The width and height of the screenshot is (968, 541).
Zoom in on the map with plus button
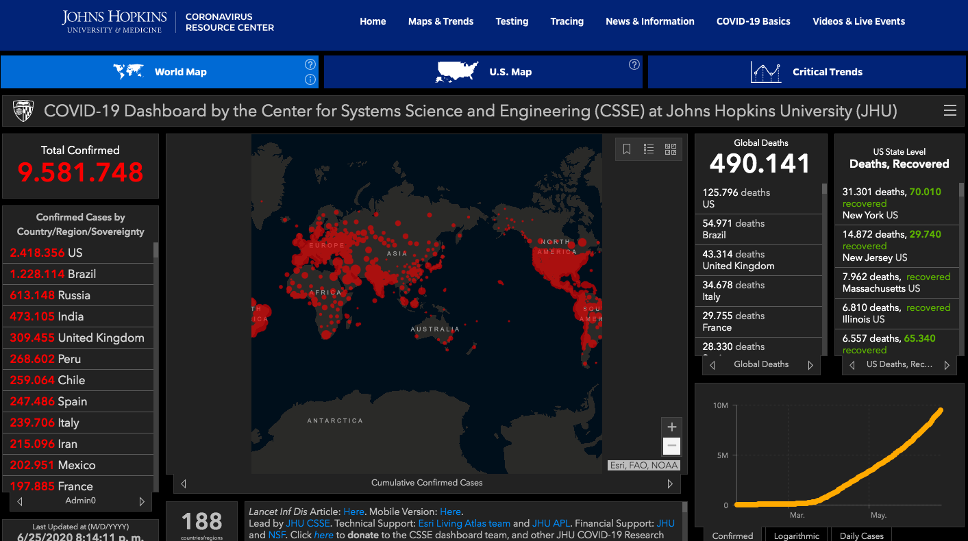[x=671, y=427]
